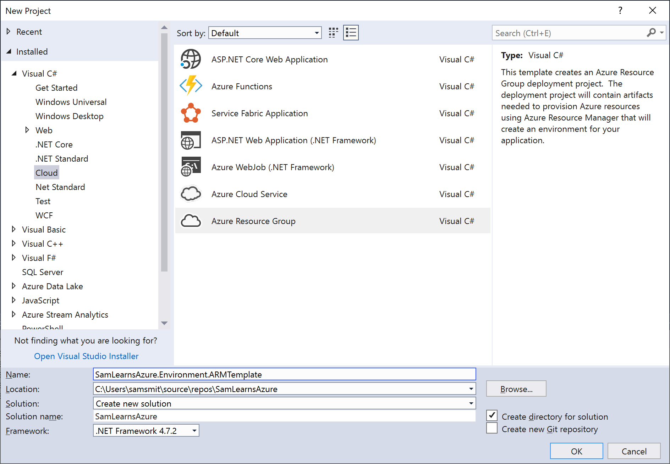Collapse the Visual C# tree node
Screen dimensions: 670x464
(x=14, y=73)
